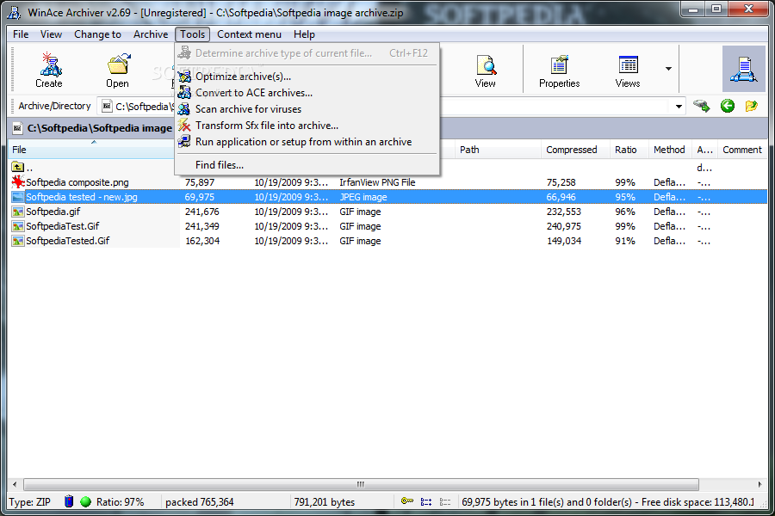Screen dimensions: 775x516
Task: Click the Scan archive for viruses icon
Action: (184, 109)
